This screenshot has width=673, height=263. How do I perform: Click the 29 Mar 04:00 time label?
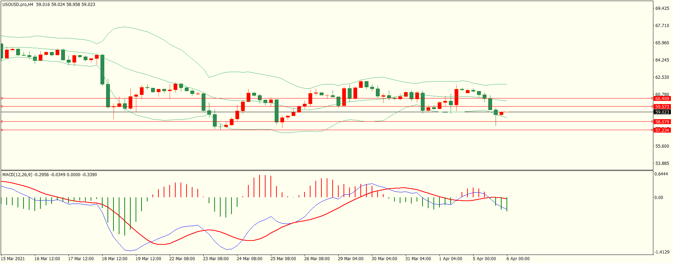[351, 259]
